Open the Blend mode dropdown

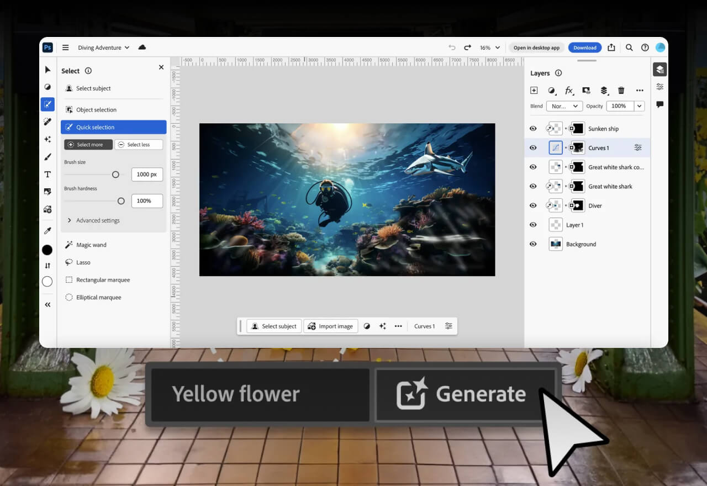click(x=564, y=105)
